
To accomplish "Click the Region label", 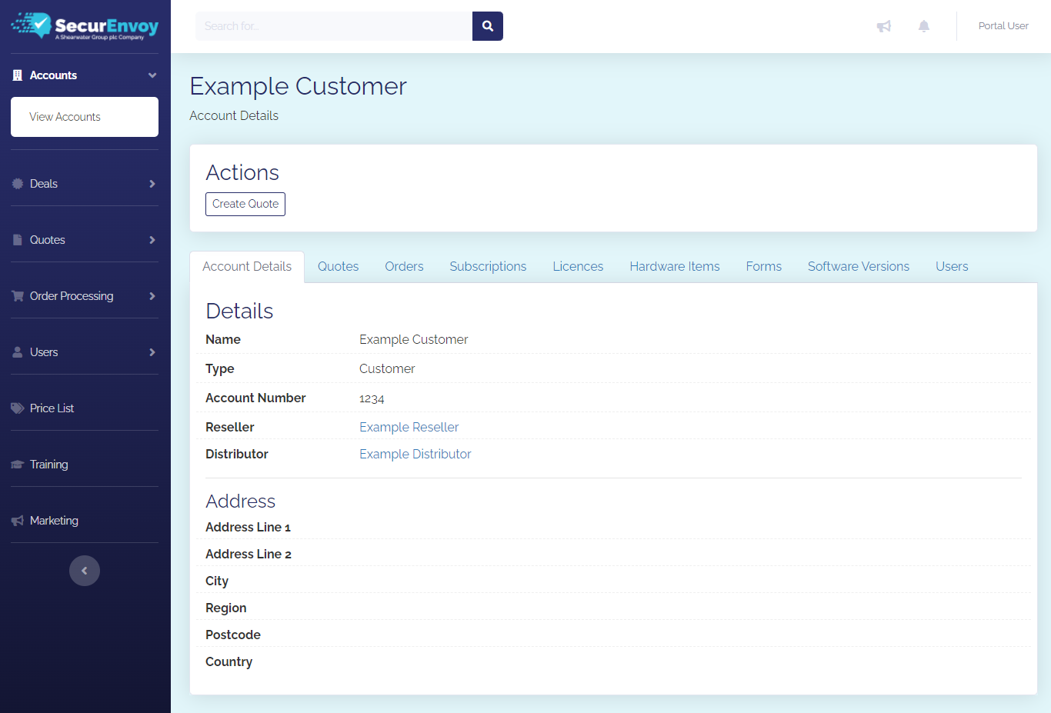I will click(226, 608).
